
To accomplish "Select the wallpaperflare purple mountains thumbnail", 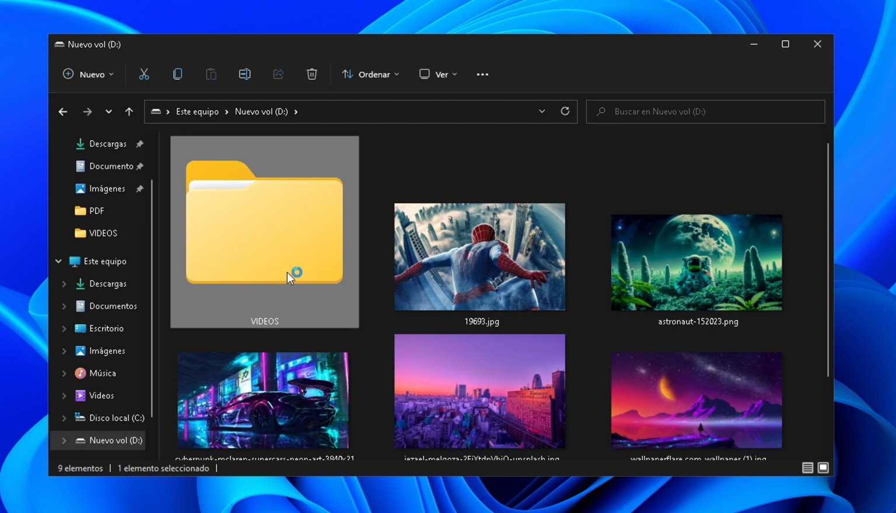I will point(696,400).
